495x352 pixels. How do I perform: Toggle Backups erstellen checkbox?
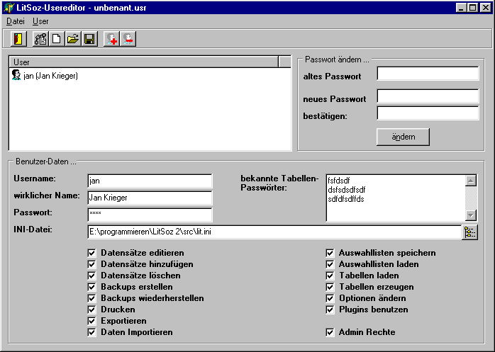click(91, 287)
